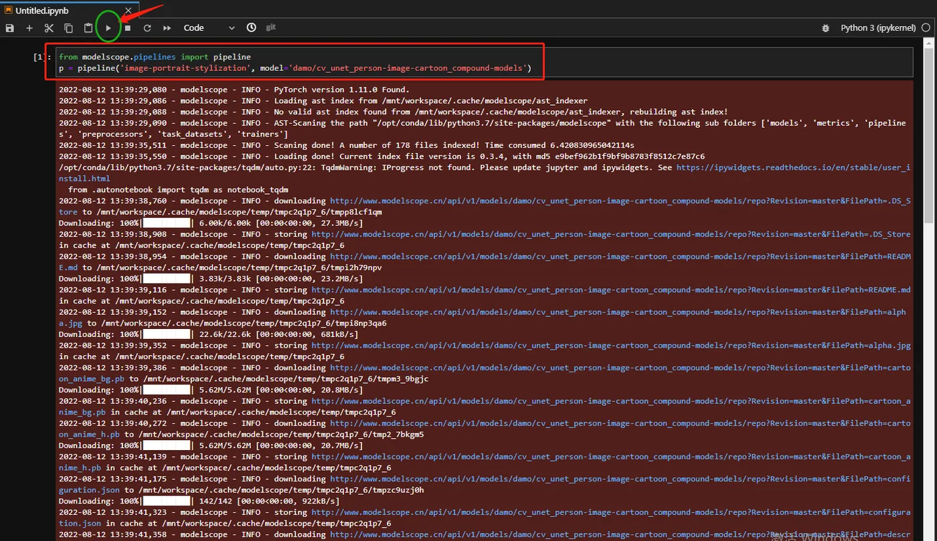Insert a new cell with the plus icon
Screen dimensions: 937x541
pos(29,28)
